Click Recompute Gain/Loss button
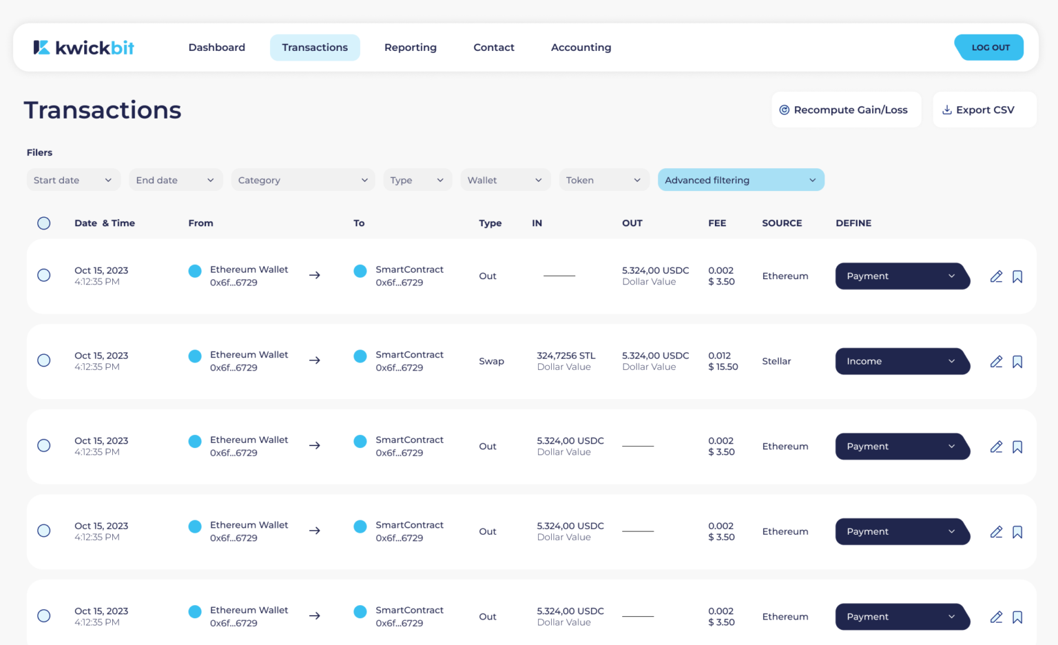1058x645 pixels. (846, 110)
